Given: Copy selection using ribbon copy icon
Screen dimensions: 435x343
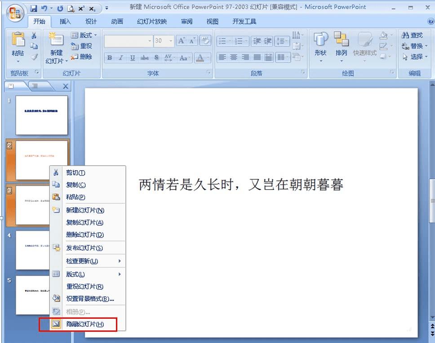Looking at the screenshot, I should [34, 46].
